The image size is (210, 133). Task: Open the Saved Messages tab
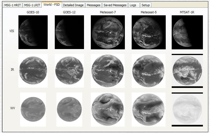tap(115, 5)
